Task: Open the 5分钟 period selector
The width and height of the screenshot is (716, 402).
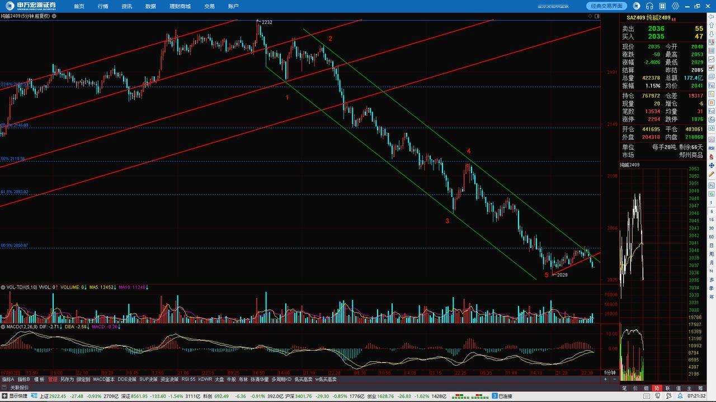Action: pyautogui.click(x=610, y=372)
